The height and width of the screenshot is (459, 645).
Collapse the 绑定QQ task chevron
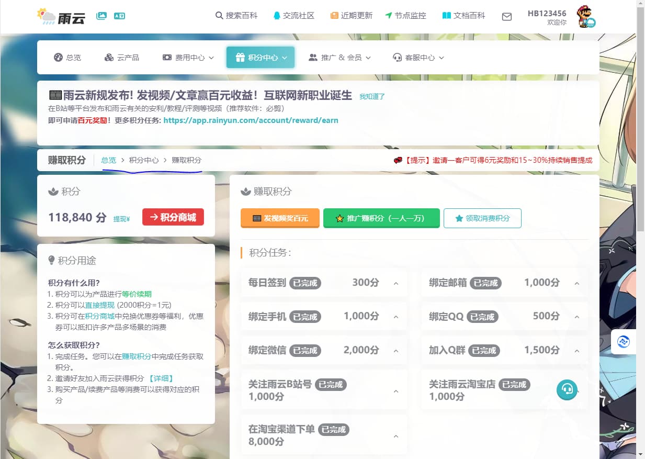(577, 317)
